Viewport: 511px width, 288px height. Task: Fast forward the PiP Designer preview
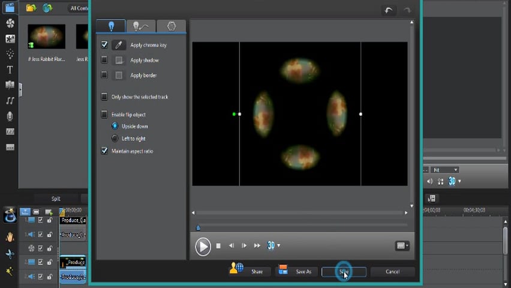[257, 245]
